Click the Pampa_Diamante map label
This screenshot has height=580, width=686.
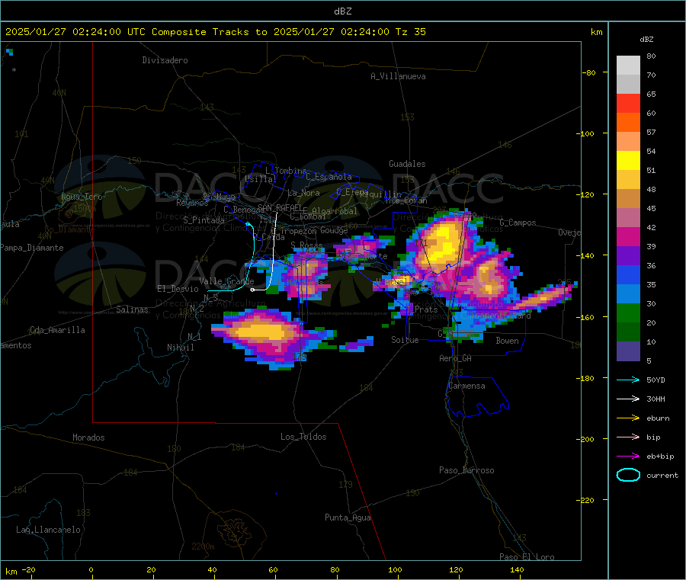pyautogui.click(x=32, y=248)
